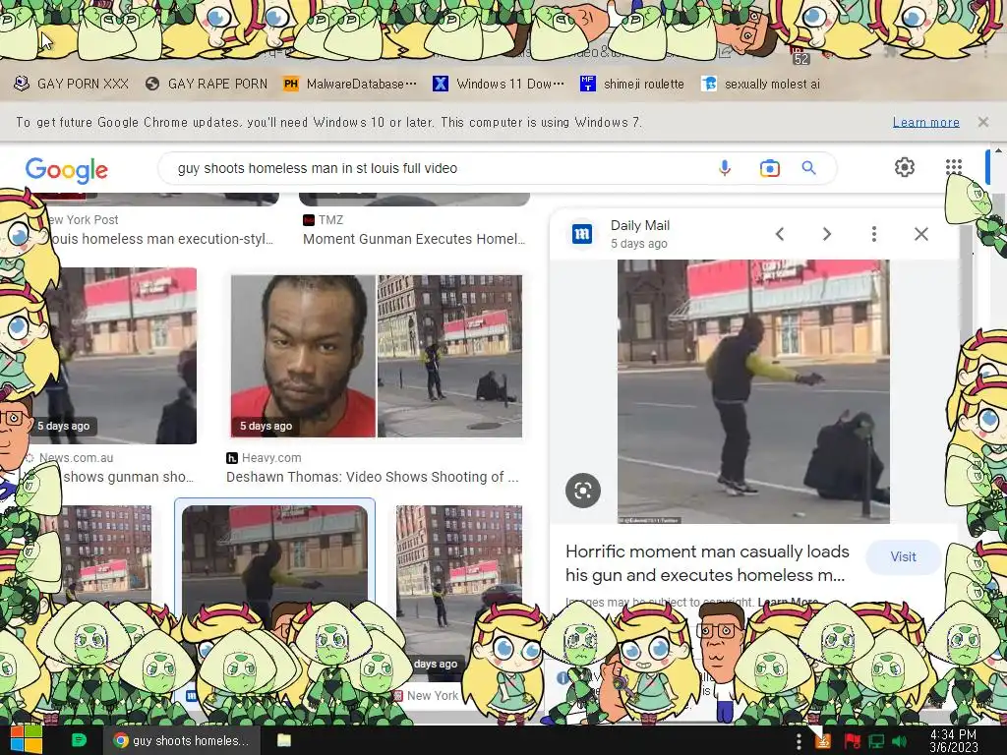Screen dimensions: 1007x755
Task: Open the preview panel three-dot menu
Action: click(x=873, y=234)
